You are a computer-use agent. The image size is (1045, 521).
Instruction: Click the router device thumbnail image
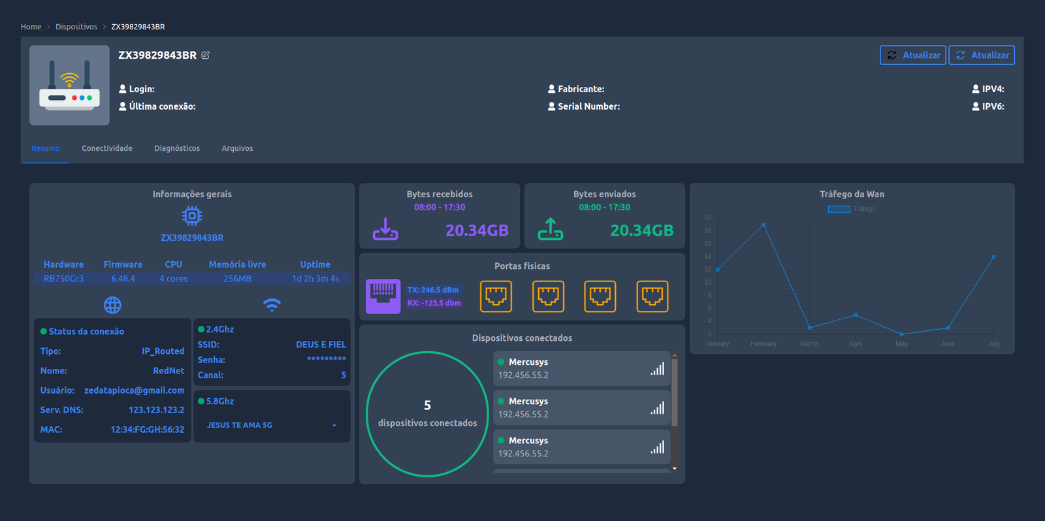point(69,86)
